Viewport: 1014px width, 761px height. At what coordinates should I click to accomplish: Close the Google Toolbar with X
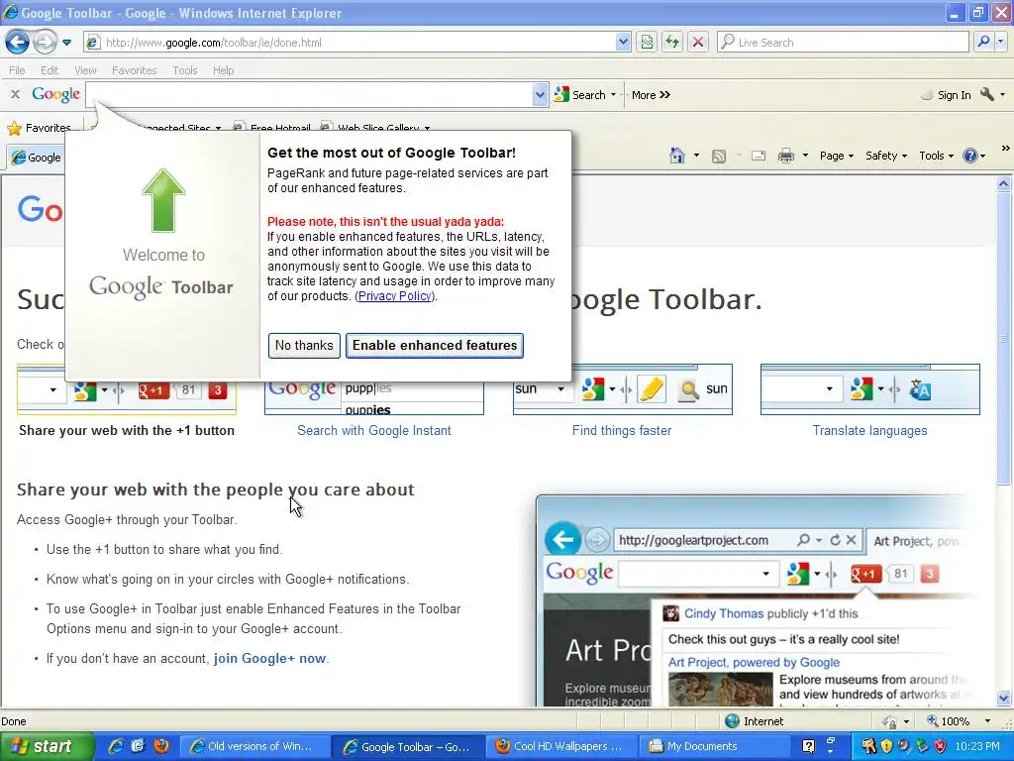tap(15, 94)
